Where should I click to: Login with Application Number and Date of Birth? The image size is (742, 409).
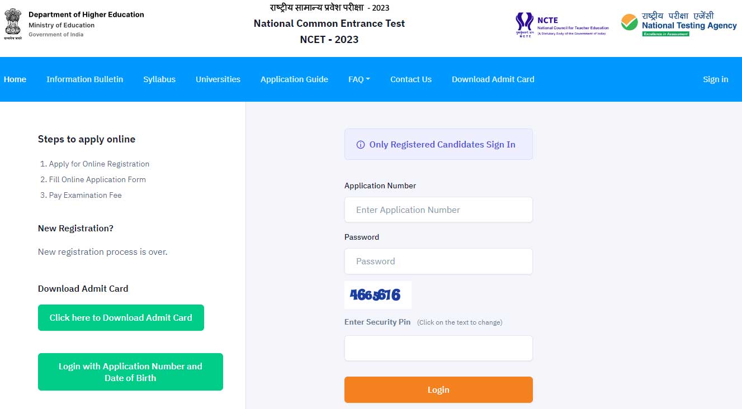130,372
